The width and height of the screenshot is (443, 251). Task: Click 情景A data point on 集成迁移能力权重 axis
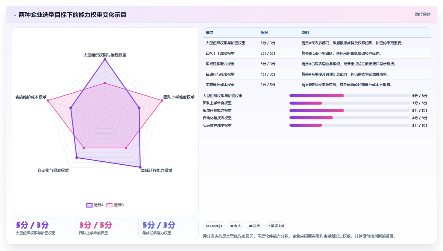(x=140, y=167)
